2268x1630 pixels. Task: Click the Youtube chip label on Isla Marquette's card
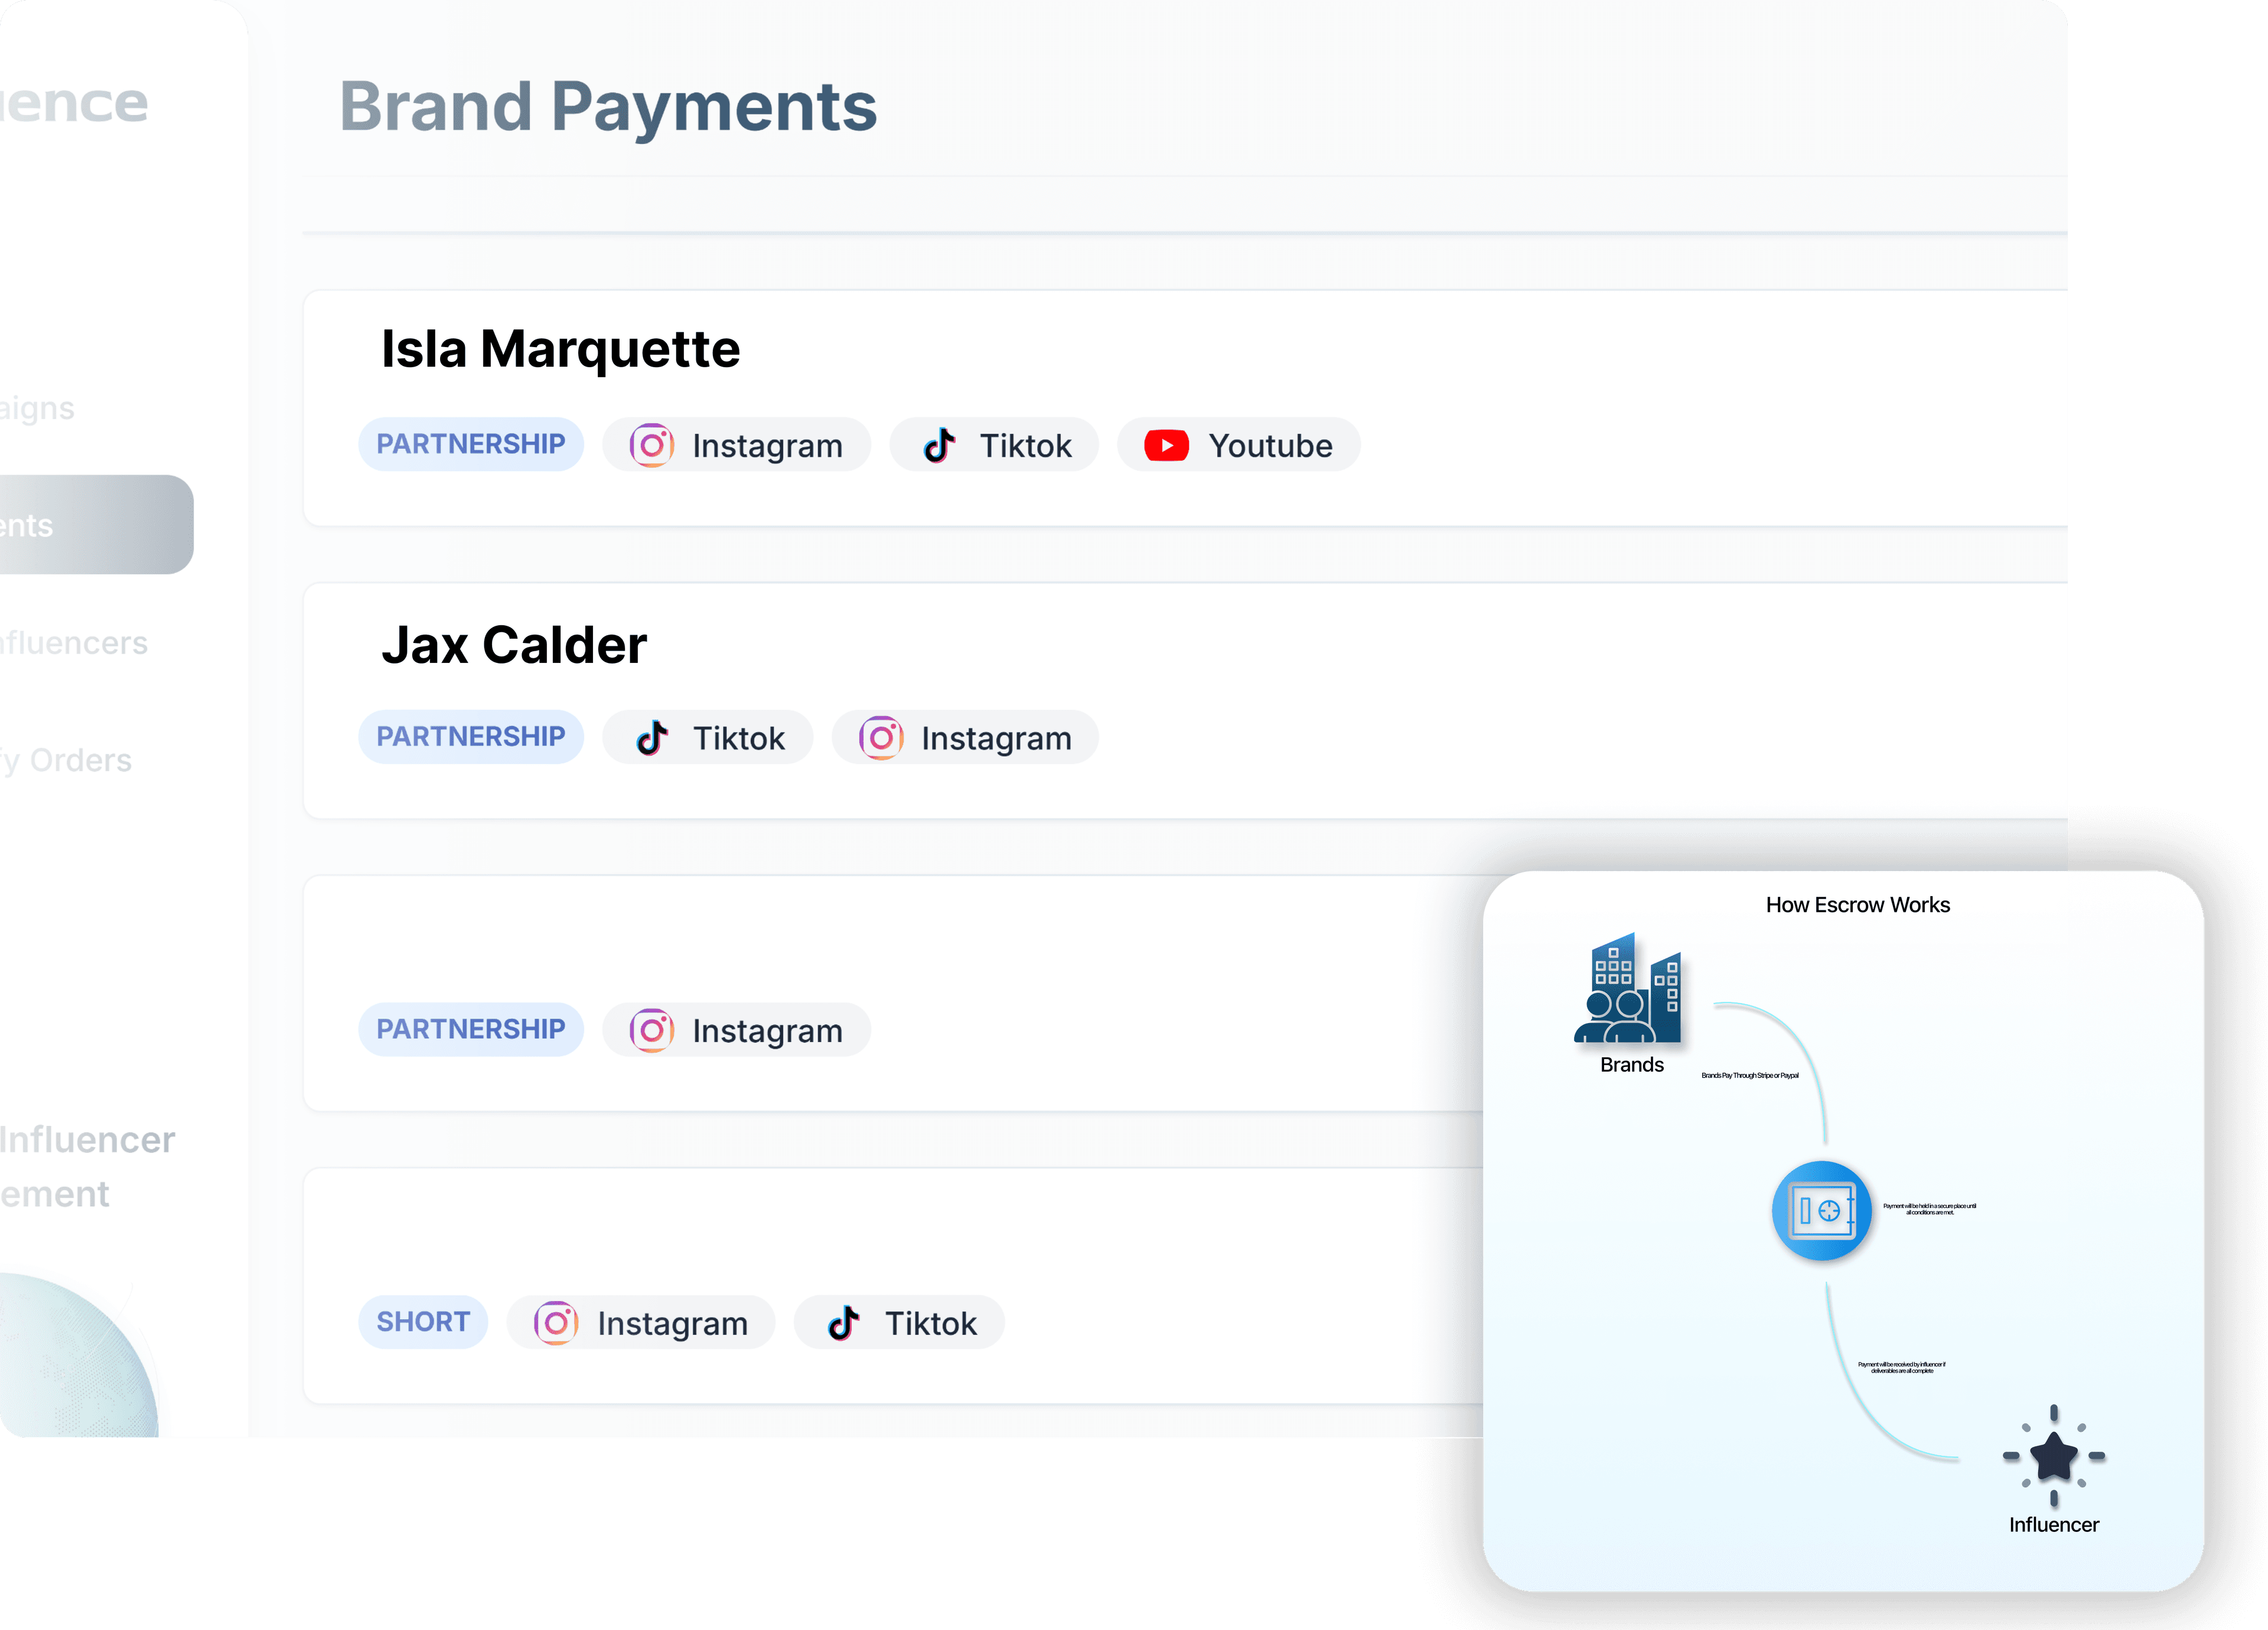click(1270, 445)
